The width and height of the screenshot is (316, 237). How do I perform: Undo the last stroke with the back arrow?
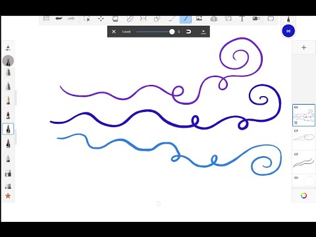click(x=59, y=18)
